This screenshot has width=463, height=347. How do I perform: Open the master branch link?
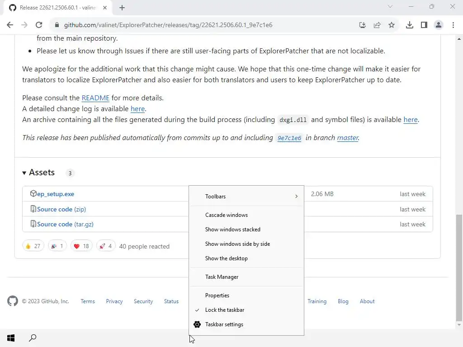pos(348,138)
